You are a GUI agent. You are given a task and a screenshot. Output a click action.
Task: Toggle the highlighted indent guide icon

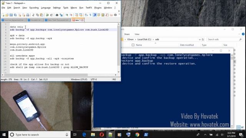point(95,15)
